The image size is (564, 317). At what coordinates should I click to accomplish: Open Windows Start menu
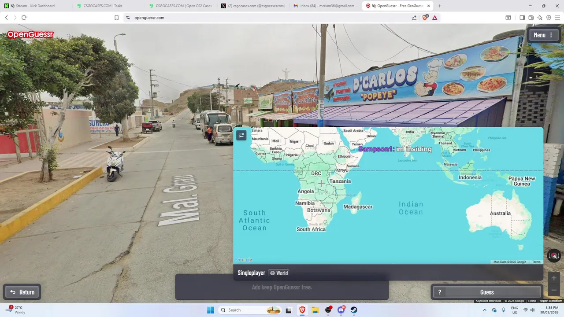[210, 310]
